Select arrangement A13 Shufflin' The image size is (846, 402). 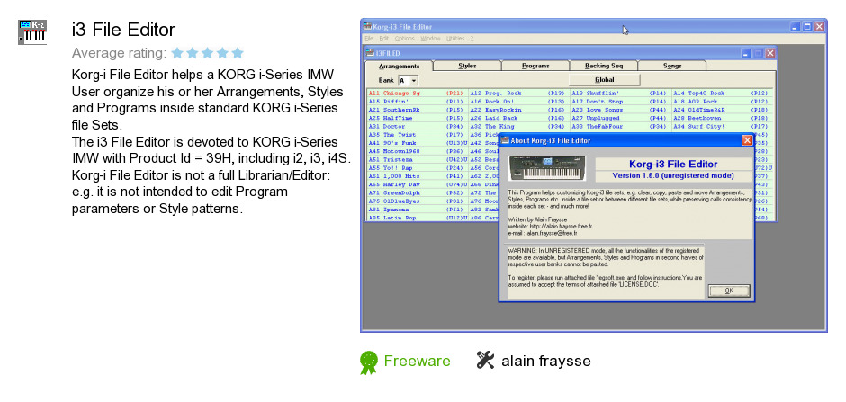click(x=620, y=94)
